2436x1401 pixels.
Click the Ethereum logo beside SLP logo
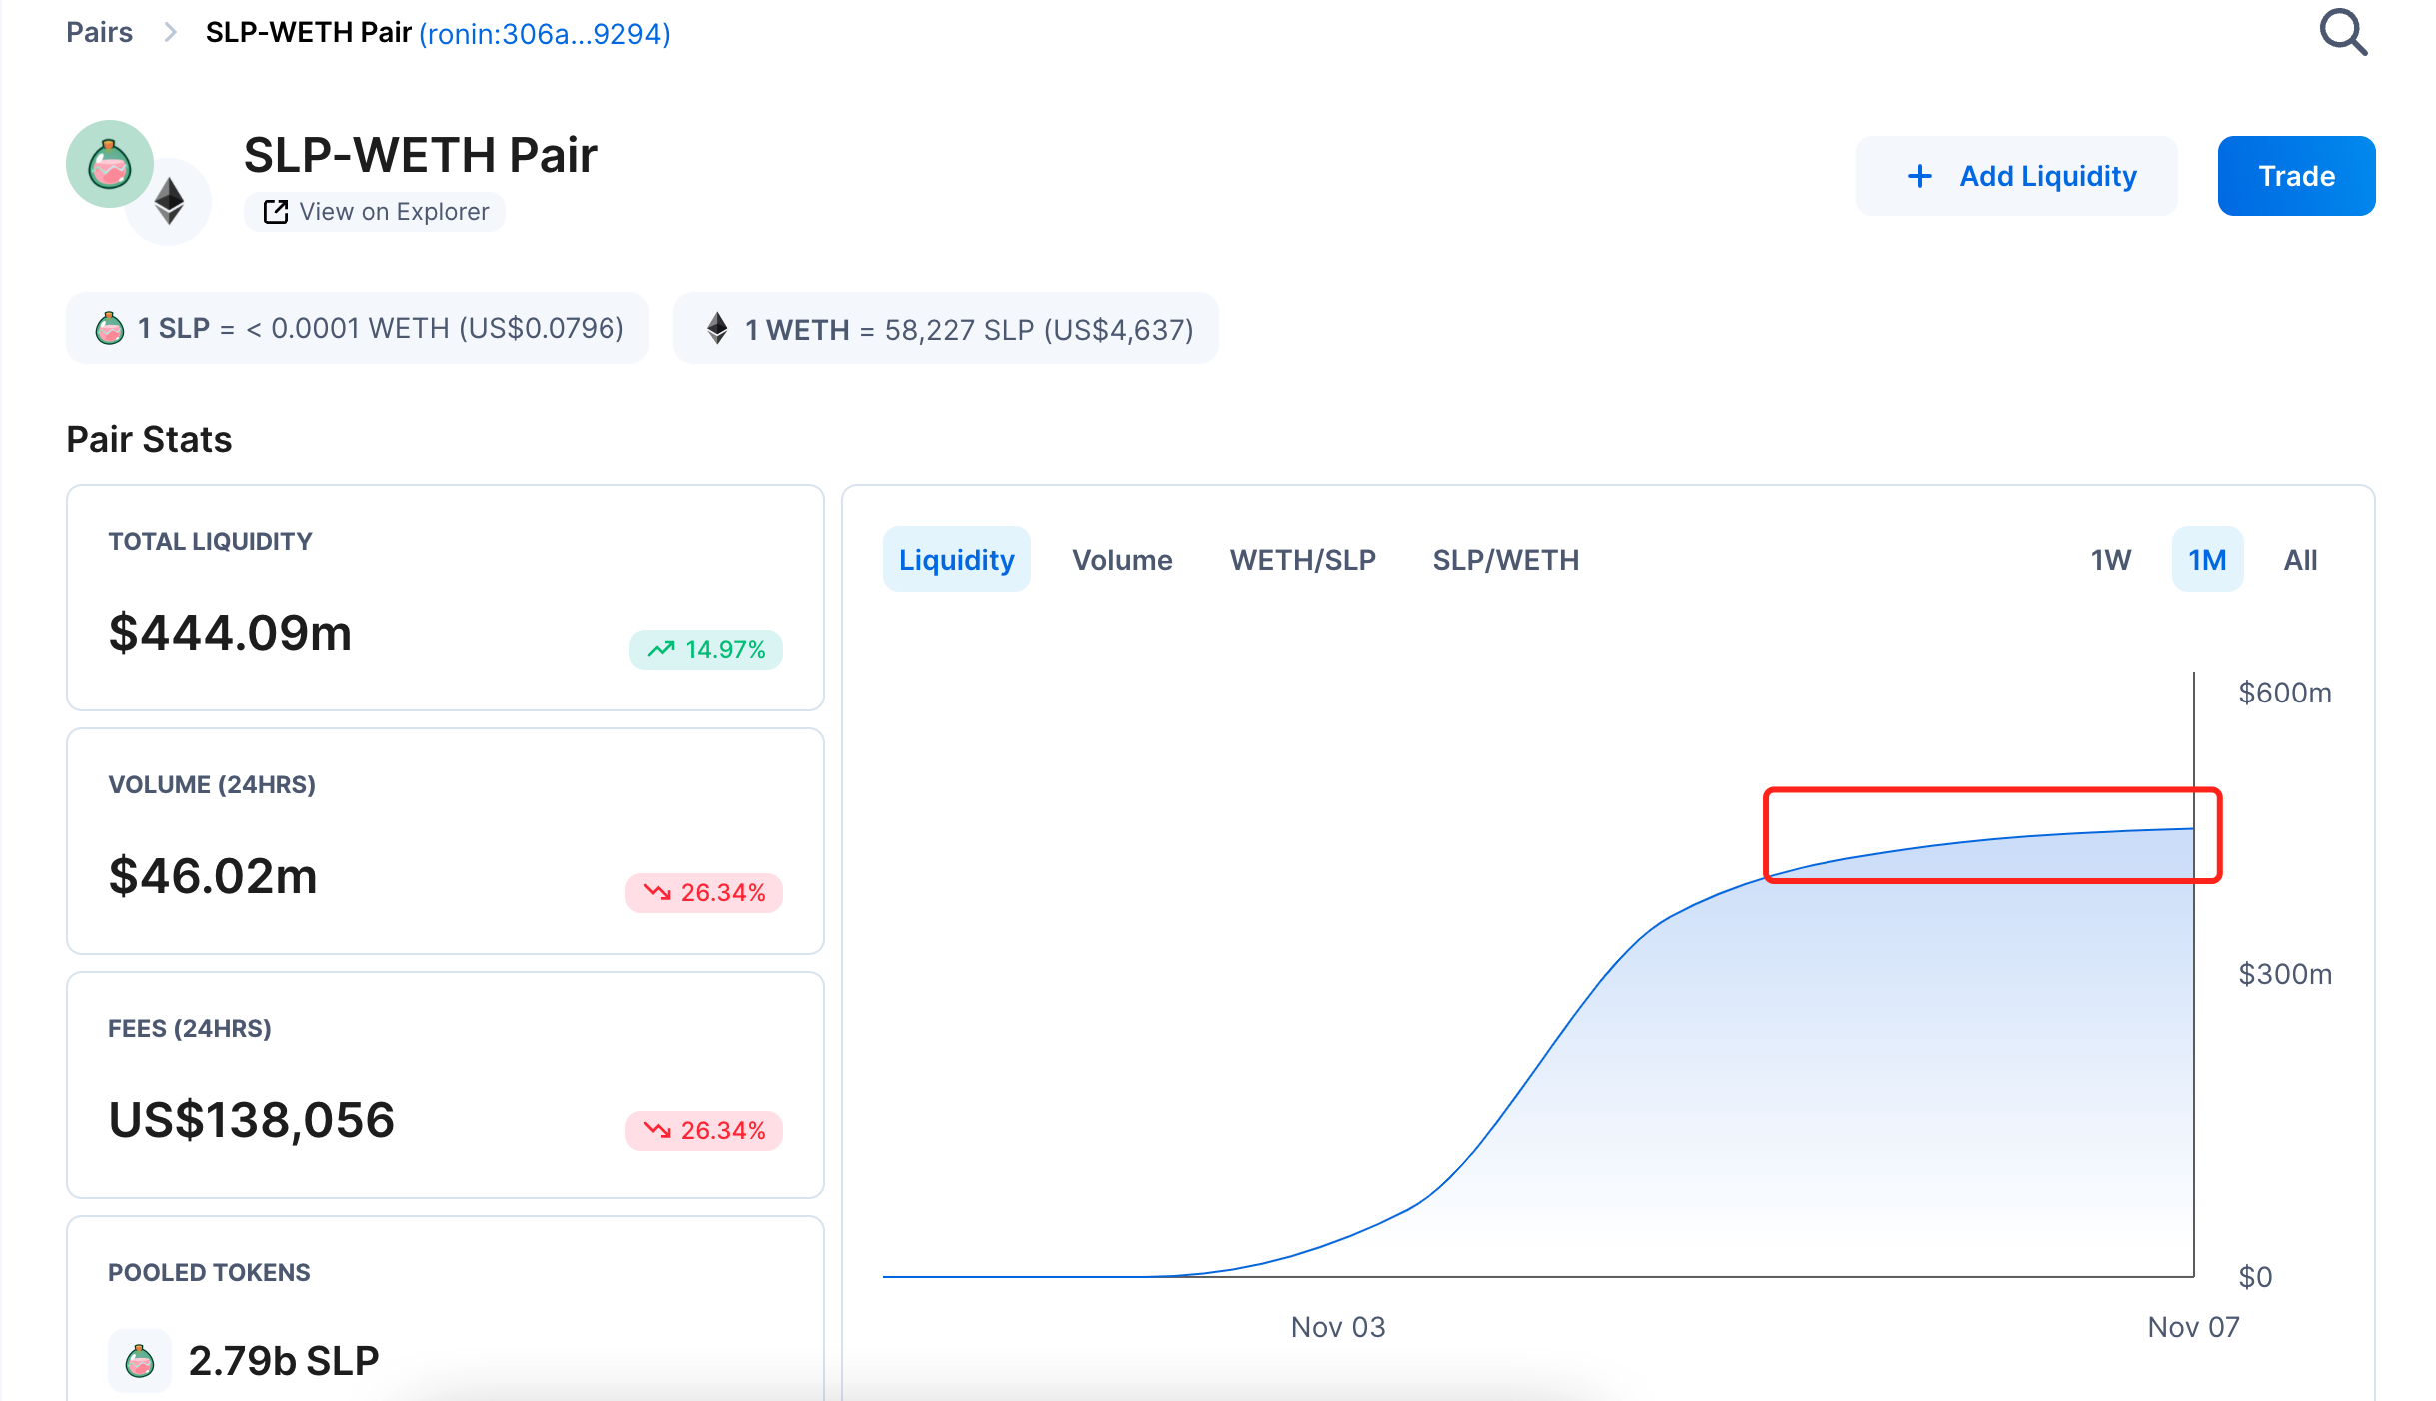pos(169,201)
